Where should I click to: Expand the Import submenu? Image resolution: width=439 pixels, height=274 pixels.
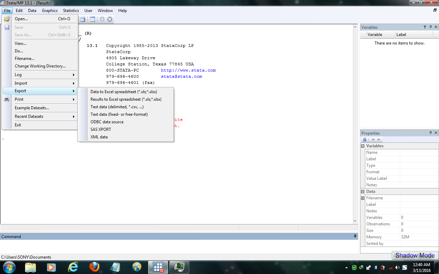click(40, 83)
